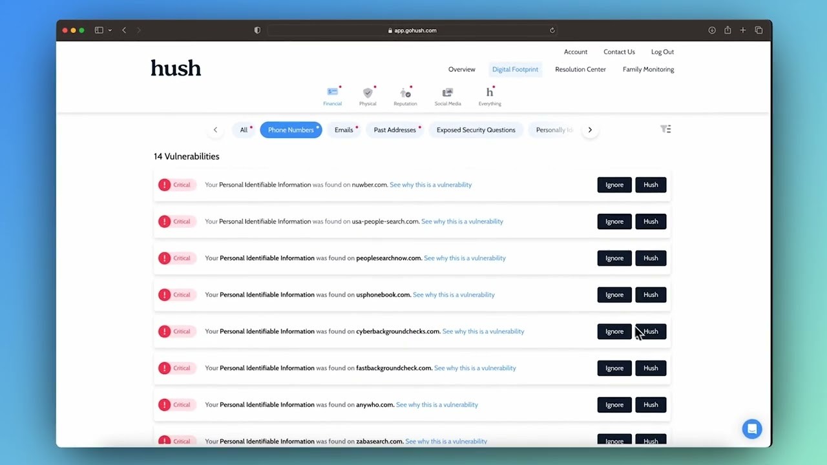
Task: Hush the peoplesearchnow.com vulnerability
Action: pos(651,258)
